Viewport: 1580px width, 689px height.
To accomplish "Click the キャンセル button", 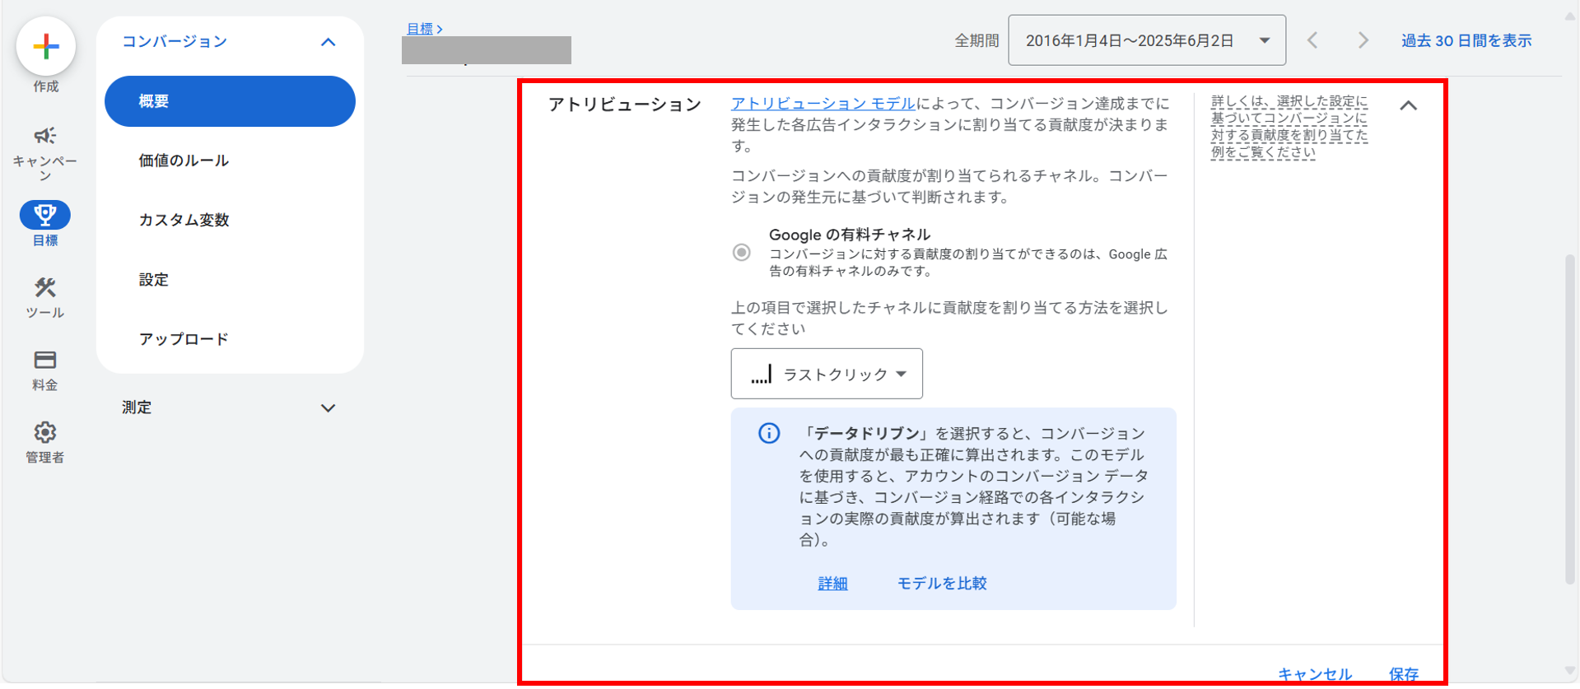I will pos(1315,674).
